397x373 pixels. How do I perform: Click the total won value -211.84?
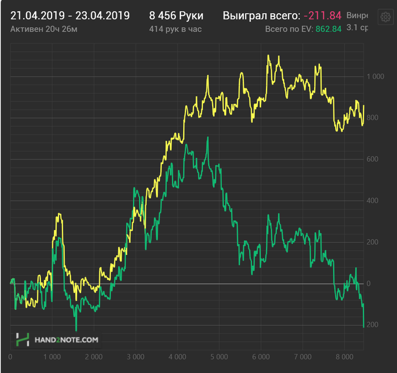tap(323, 16)
